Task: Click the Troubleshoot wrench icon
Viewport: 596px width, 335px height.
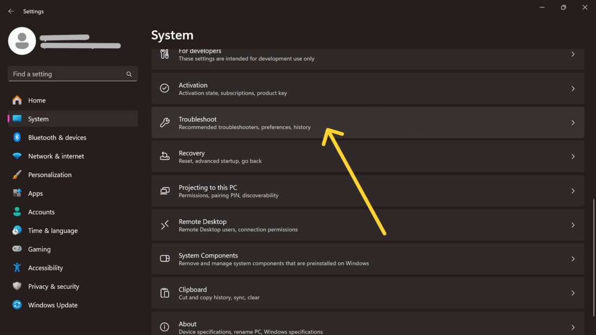Action: [x=165, y=123]
